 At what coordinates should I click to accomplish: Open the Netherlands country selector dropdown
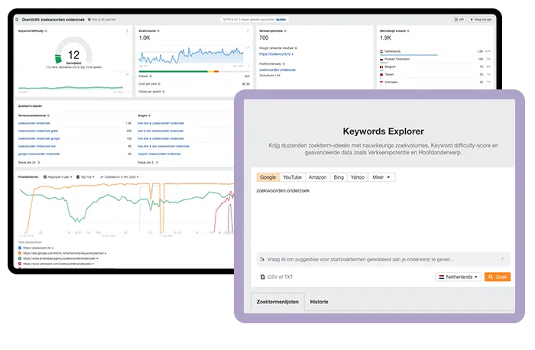pyautogui.click(x=458, y=277)
